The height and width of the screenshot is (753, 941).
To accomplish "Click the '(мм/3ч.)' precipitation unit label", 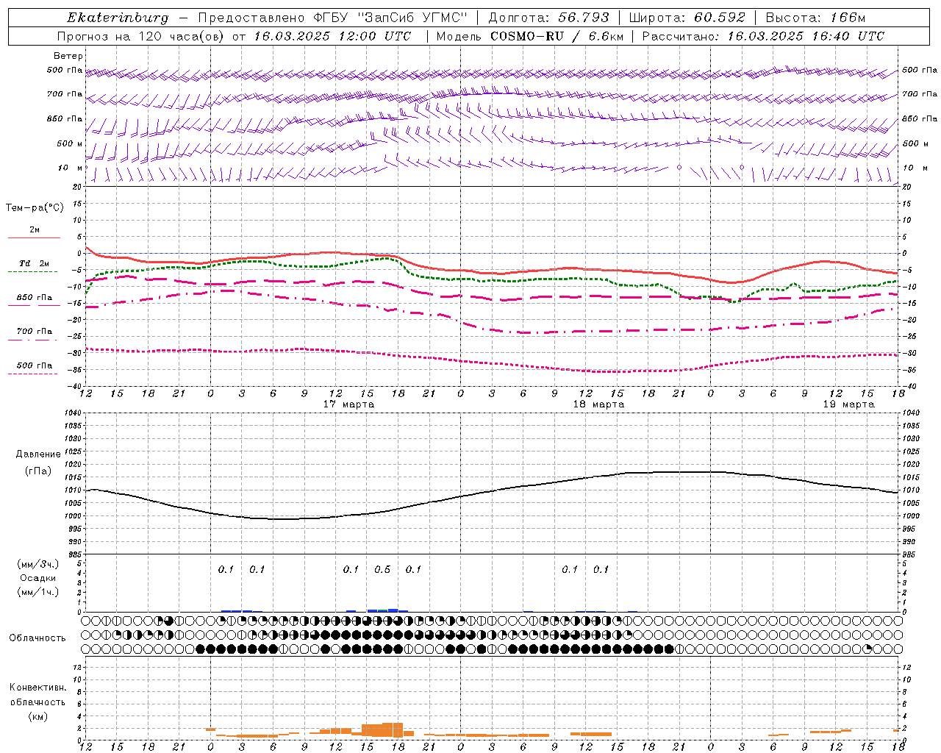I will coord(38,565).
